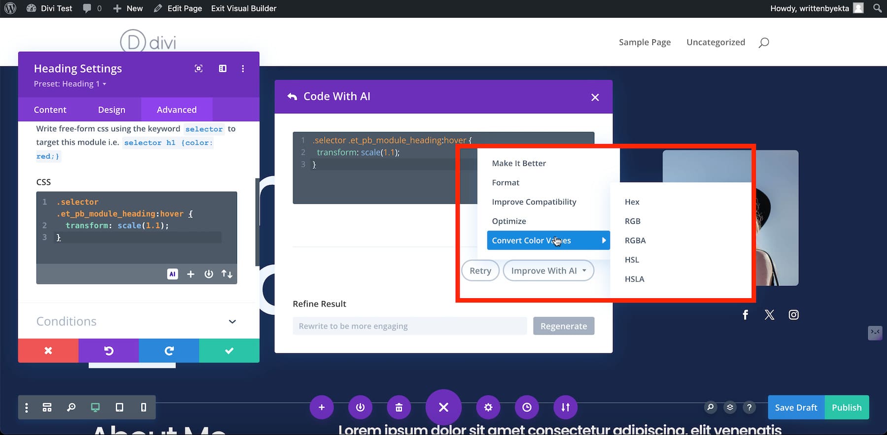
Task: Click the Regenerate button
Action: pos(564,326)
